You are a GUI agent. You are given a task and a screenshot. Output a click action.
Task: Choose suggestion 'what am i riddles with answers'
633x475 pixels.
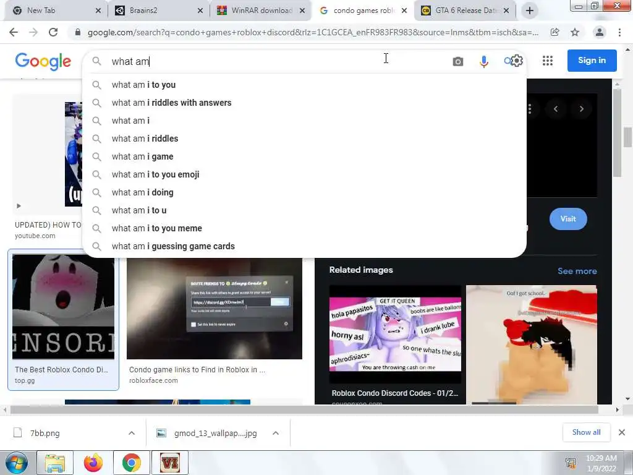pyautogui.click(x=304, y=103)
